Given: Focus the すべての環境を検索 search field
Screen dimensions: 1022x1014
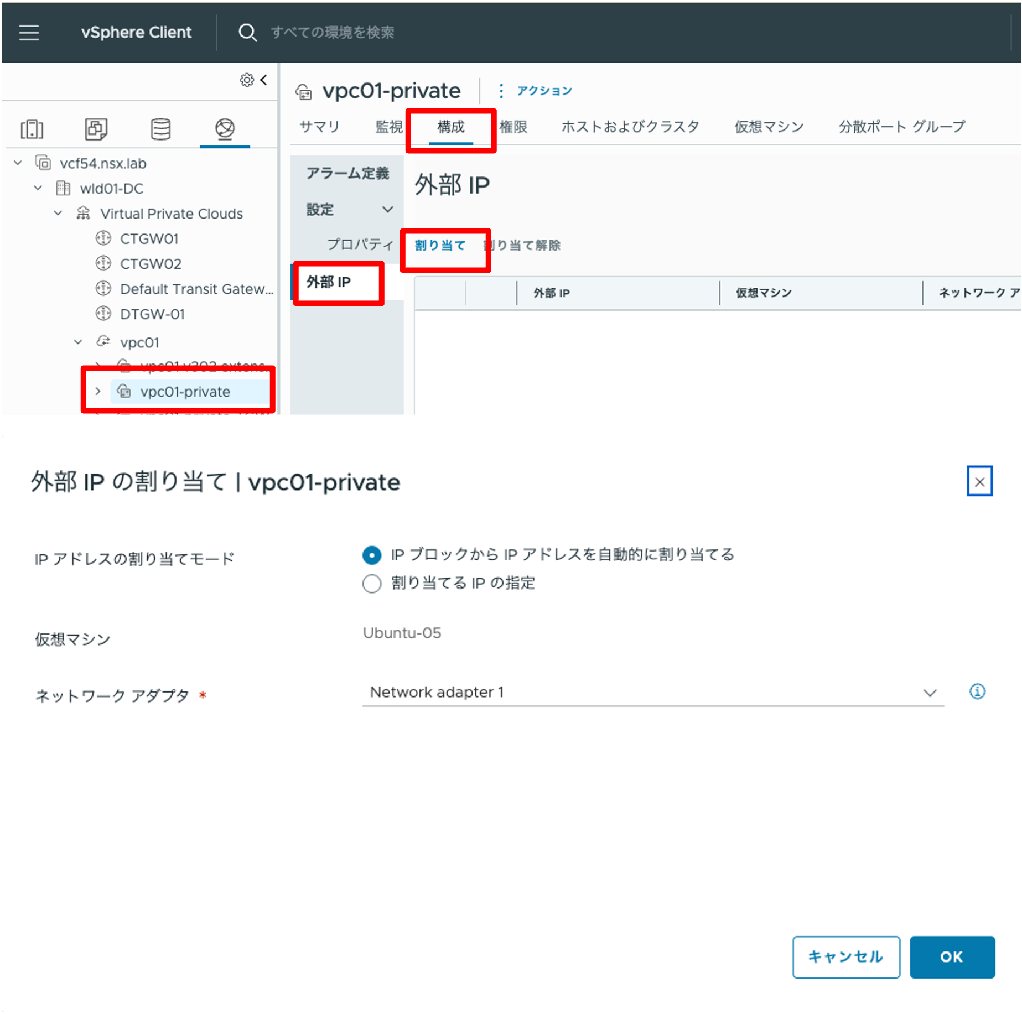Looking at the screenshot, I should click(333, 33).
